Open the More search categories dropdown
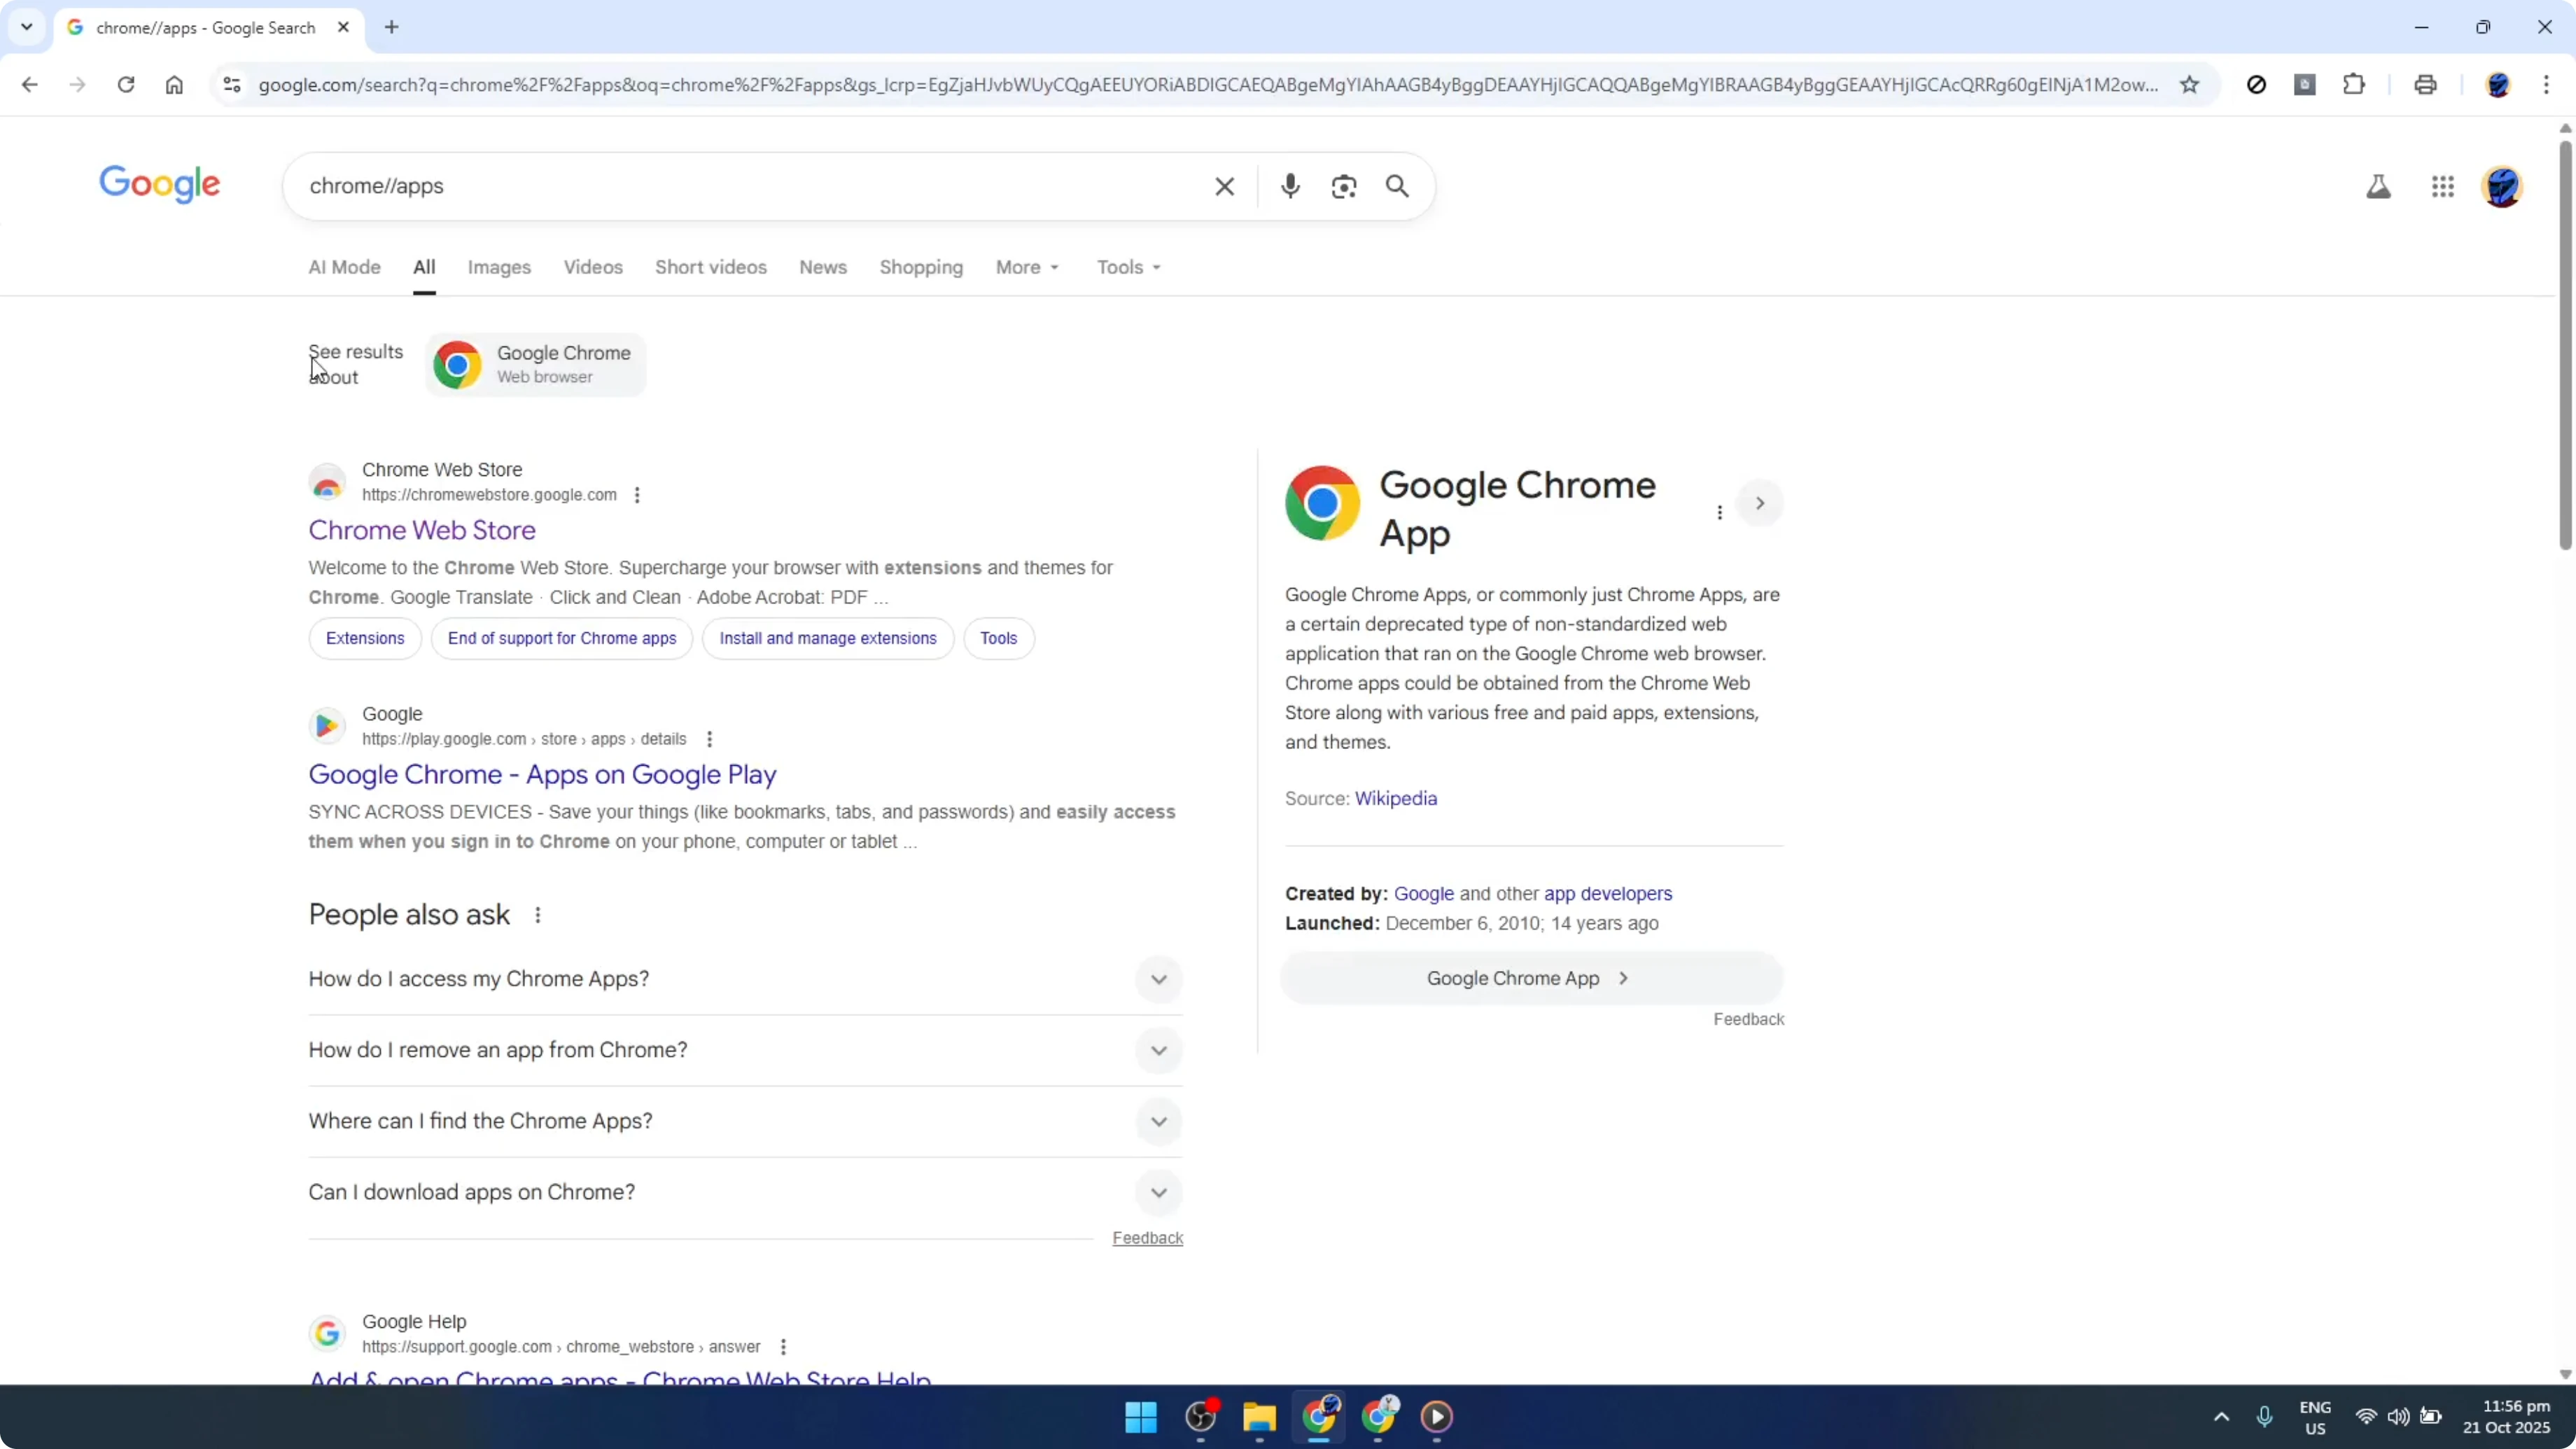The height and width of the screenshot is (1449, 2576). (1027, 267)
